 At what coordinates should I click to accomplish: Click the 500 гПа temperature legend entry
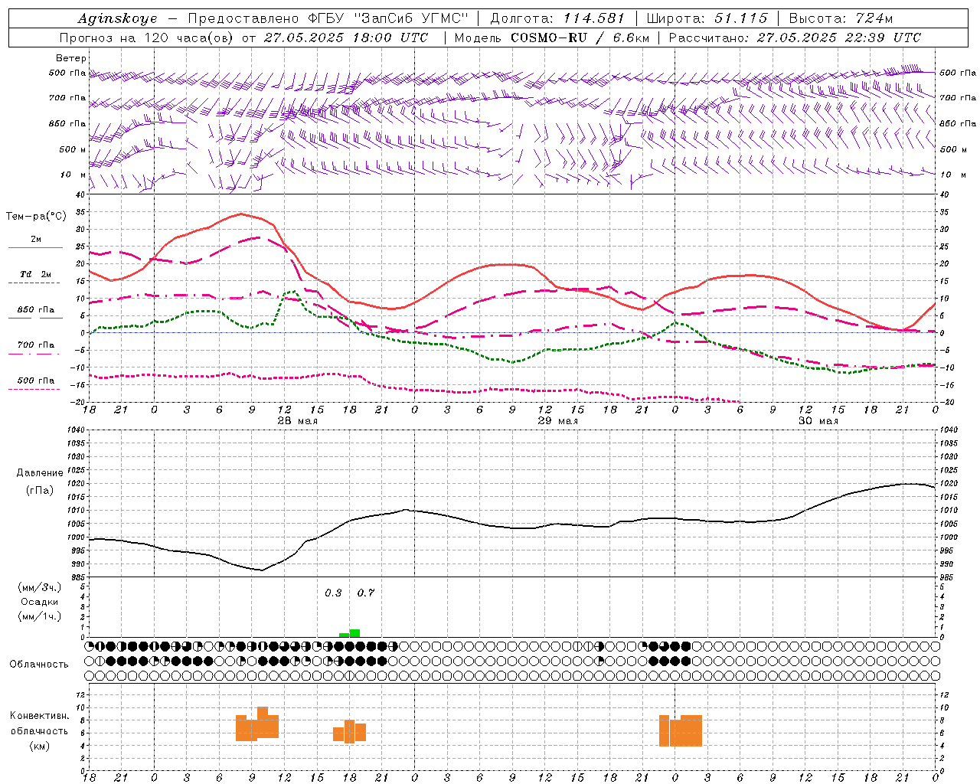36,381
